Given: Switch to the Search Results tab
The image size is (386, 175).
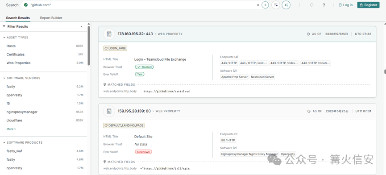Looking at the screenshot, I should click(x=18, y=18).
